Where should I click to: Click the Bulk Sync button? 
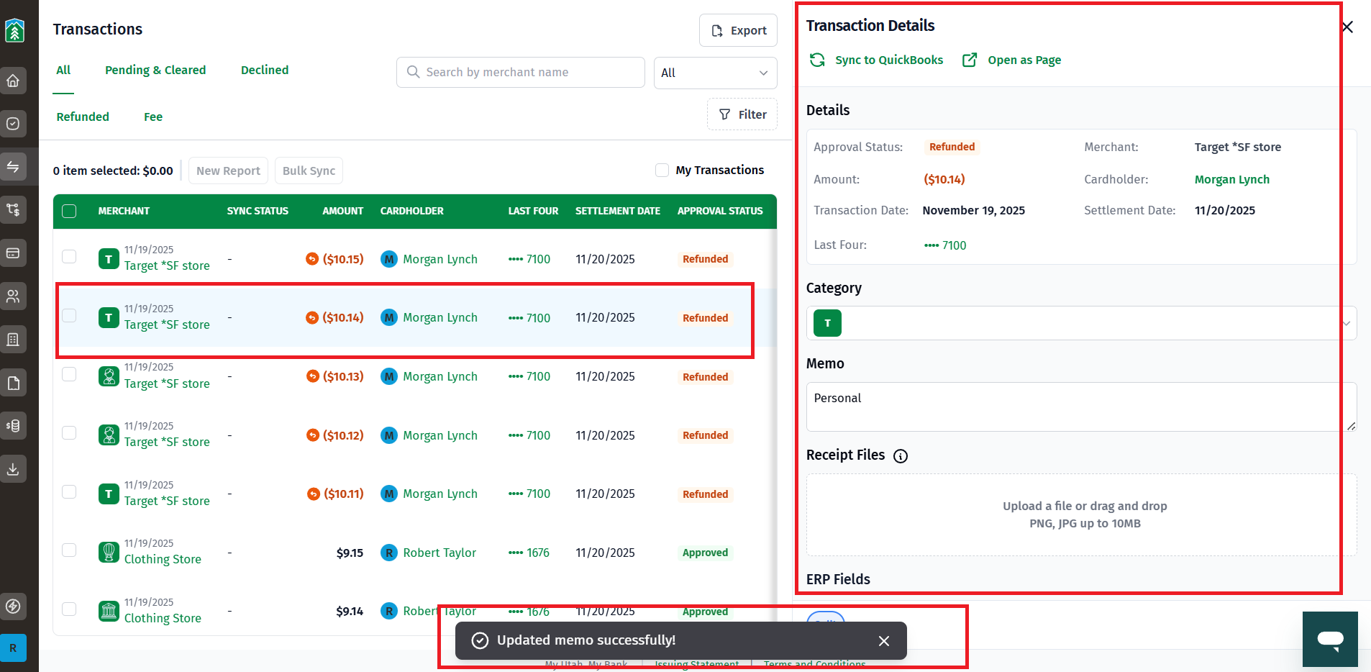[x=309, y=171]
